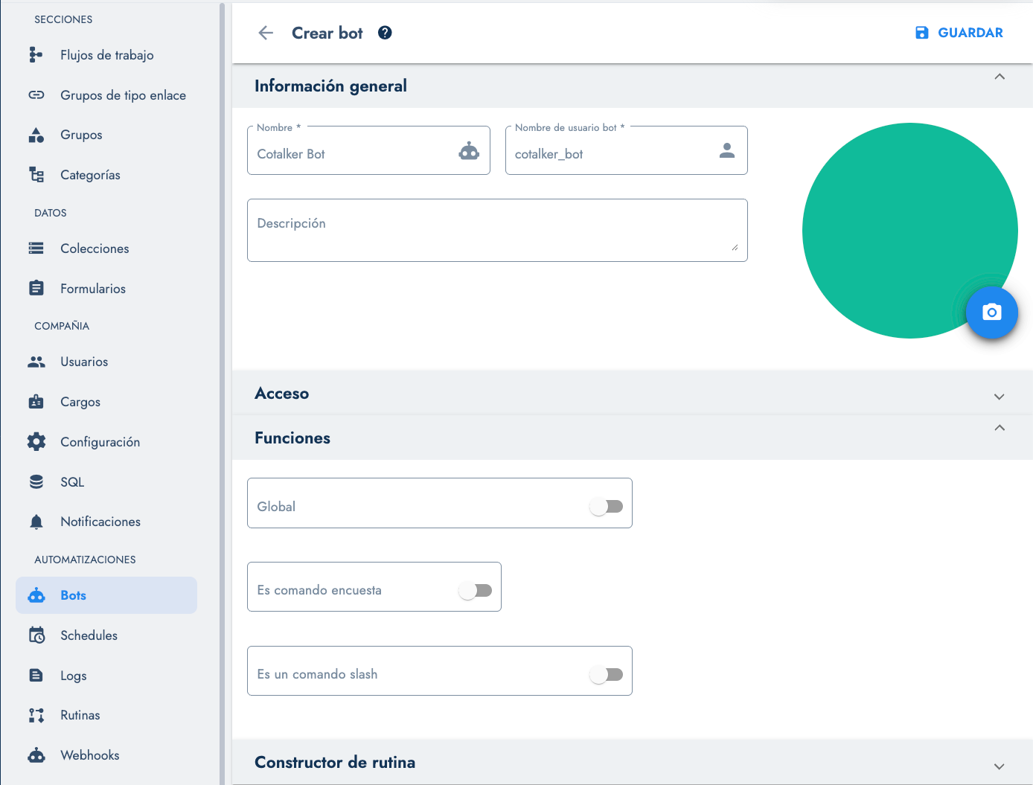Click inside the Descripción field
The width and height of the screenshot is (1033, 785).
tap(497, 230)
